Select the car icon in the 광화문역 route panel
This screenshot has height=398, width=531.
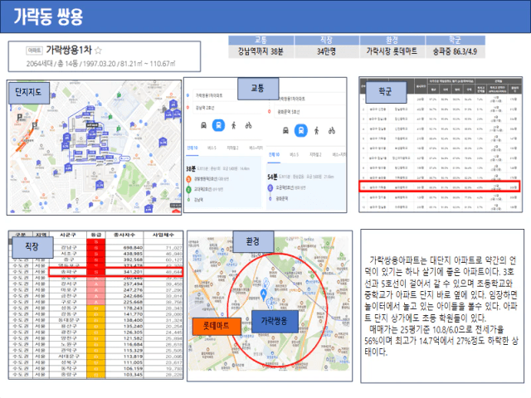click(x=285, y=130)
